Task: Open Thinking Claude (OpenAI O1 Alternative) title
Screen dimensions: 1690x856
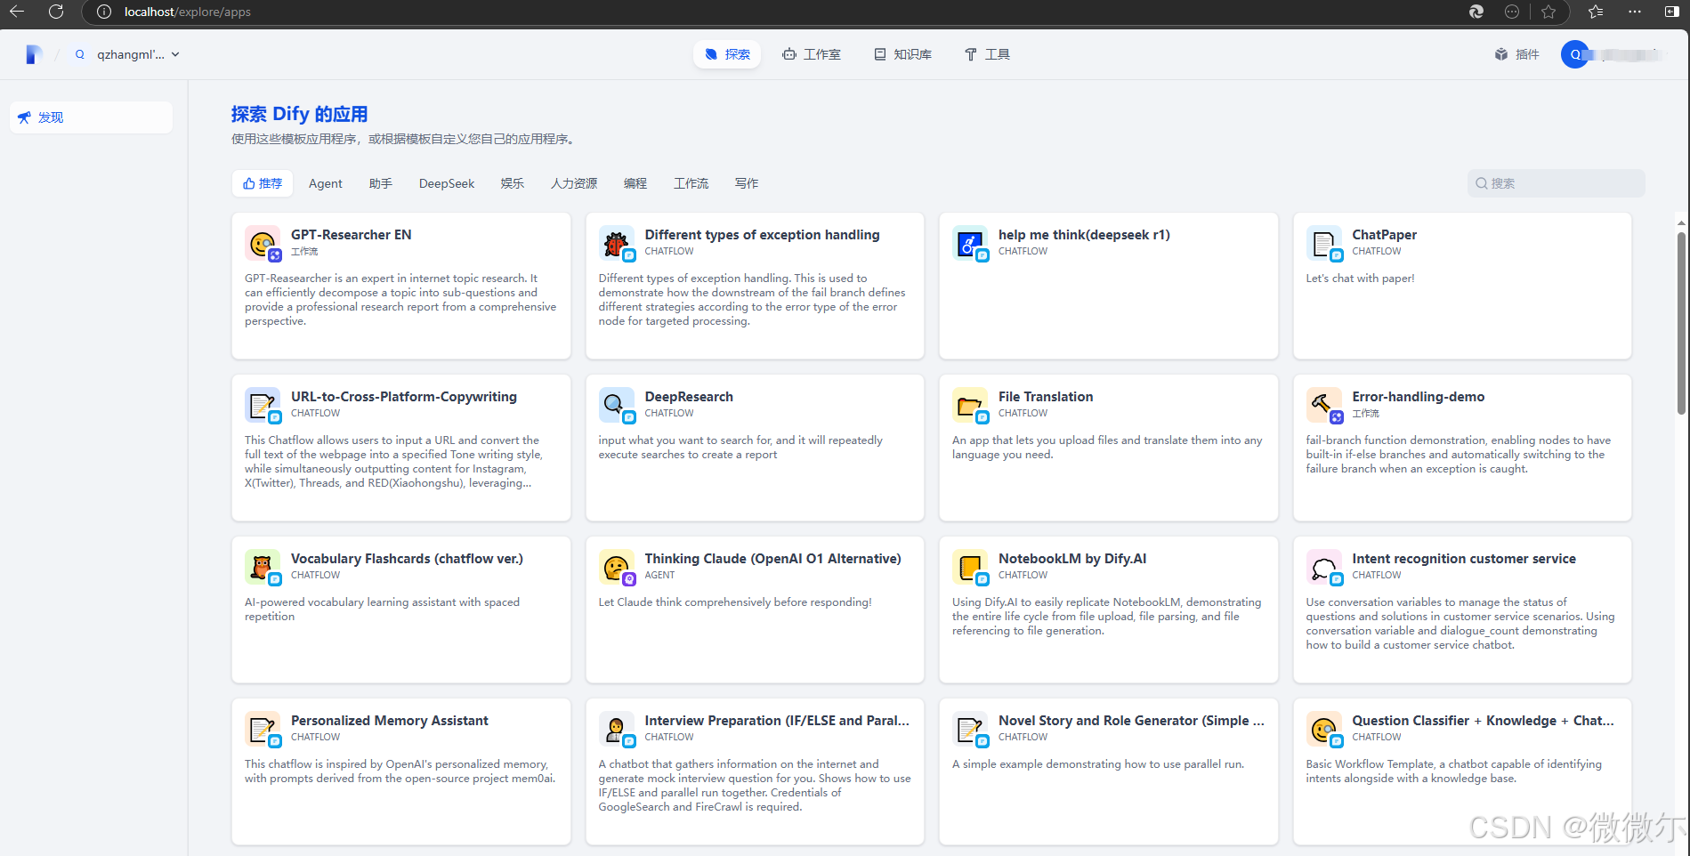Action: click(x=772, y=559)
